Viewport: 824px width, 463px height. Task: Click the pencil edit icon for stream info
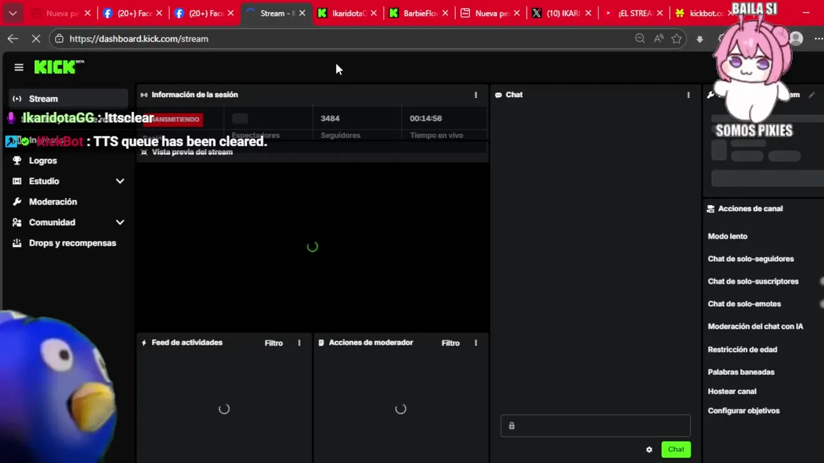pos(812,95)
